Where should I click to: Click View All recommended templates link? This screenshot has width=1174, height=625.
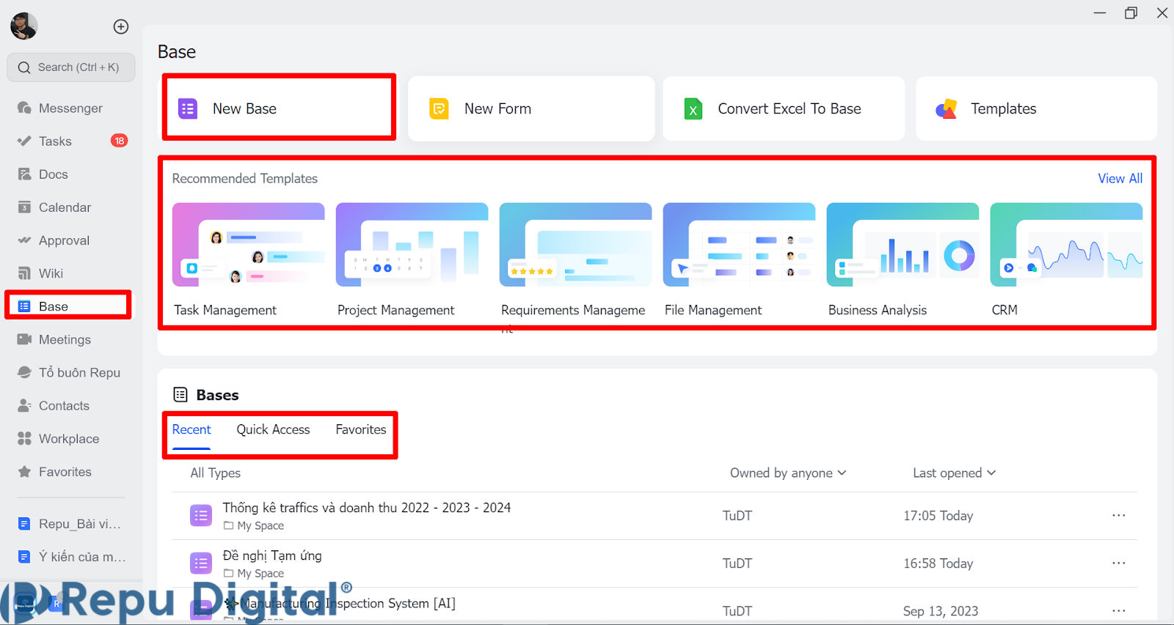1120,179
